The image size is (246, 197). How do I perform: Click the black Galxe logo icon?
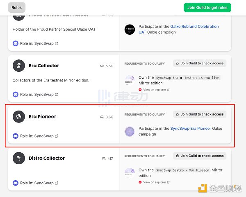130,29
